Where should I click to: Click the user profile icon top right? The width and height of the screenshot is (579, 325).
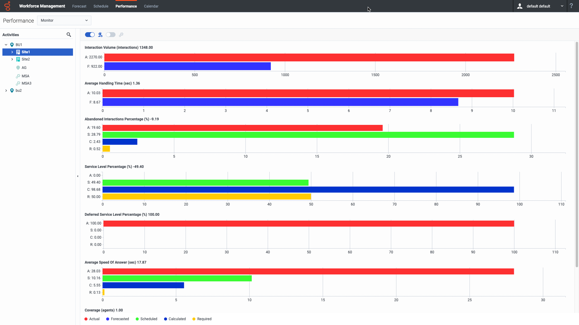520,6
